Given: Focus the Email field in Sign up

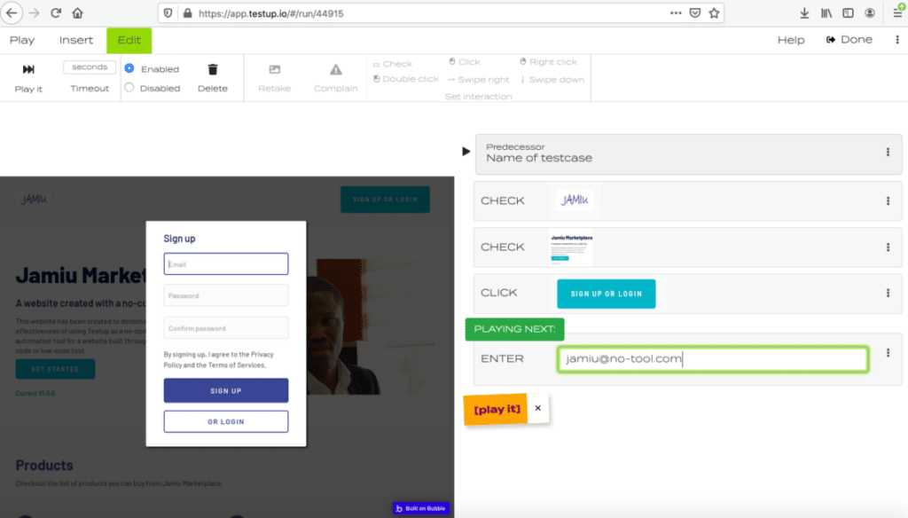Looking at the screenshot, I should pos(226,263).
